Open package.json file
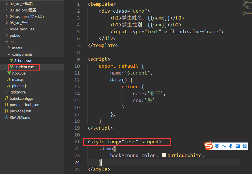The height and width of the screenshot is (174, 252). click(x=20, y=111)
